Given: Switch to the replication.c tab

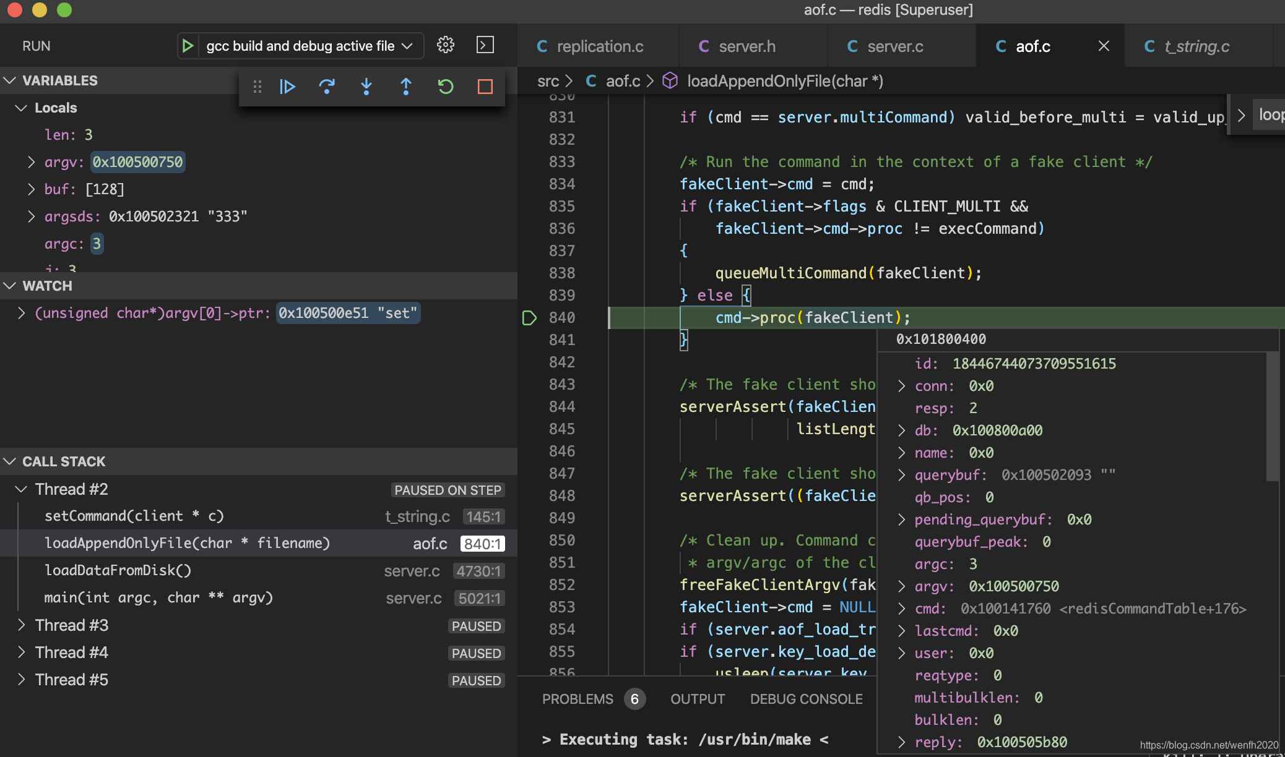Looking at the screenshot, I should coord(598,46).
